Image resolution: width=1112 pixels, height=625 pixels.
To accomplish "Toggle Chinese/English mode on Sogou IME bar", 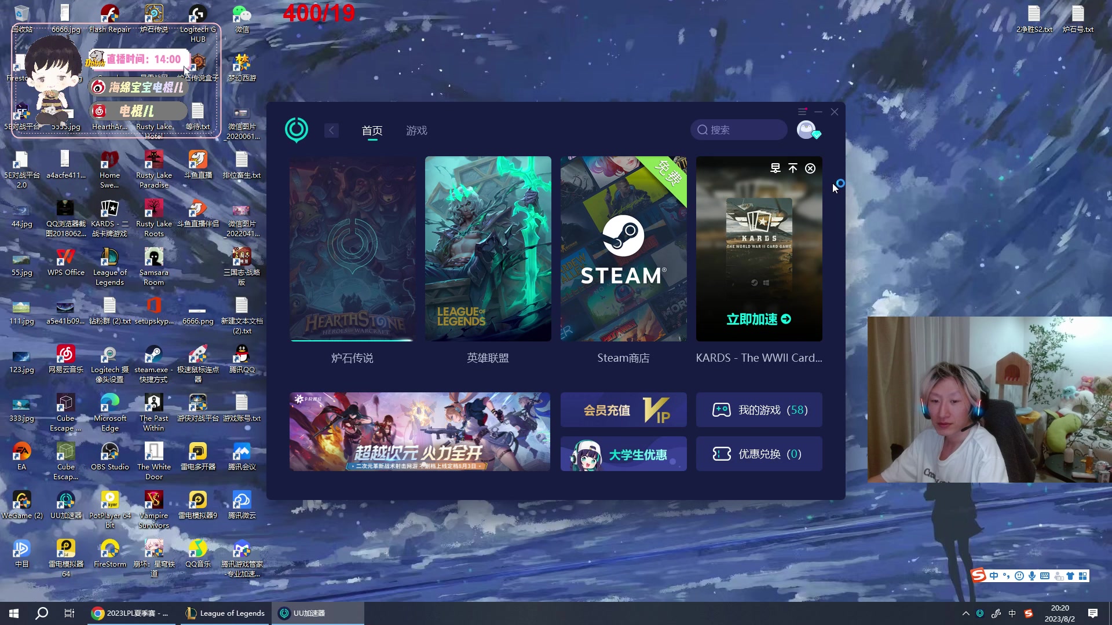I will point(994,575).
